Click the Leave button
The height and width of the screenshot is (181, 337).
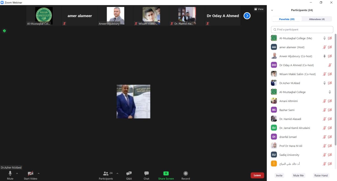click(257, 175)
